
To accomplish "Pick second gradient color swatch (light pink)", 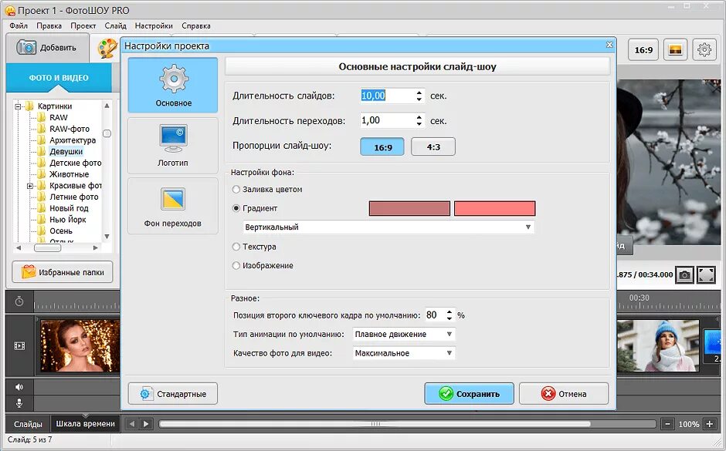I will pos(495,208).
